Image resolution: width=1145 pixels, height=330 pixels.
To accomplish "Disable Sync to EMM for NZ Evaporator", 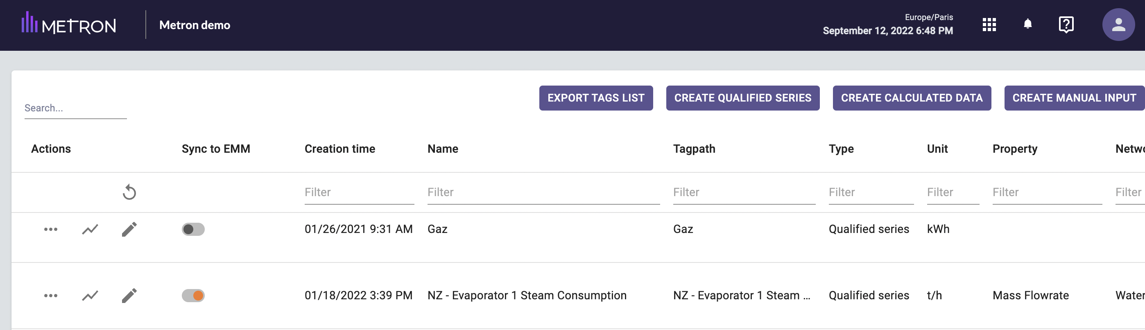I will coord(193,296).
